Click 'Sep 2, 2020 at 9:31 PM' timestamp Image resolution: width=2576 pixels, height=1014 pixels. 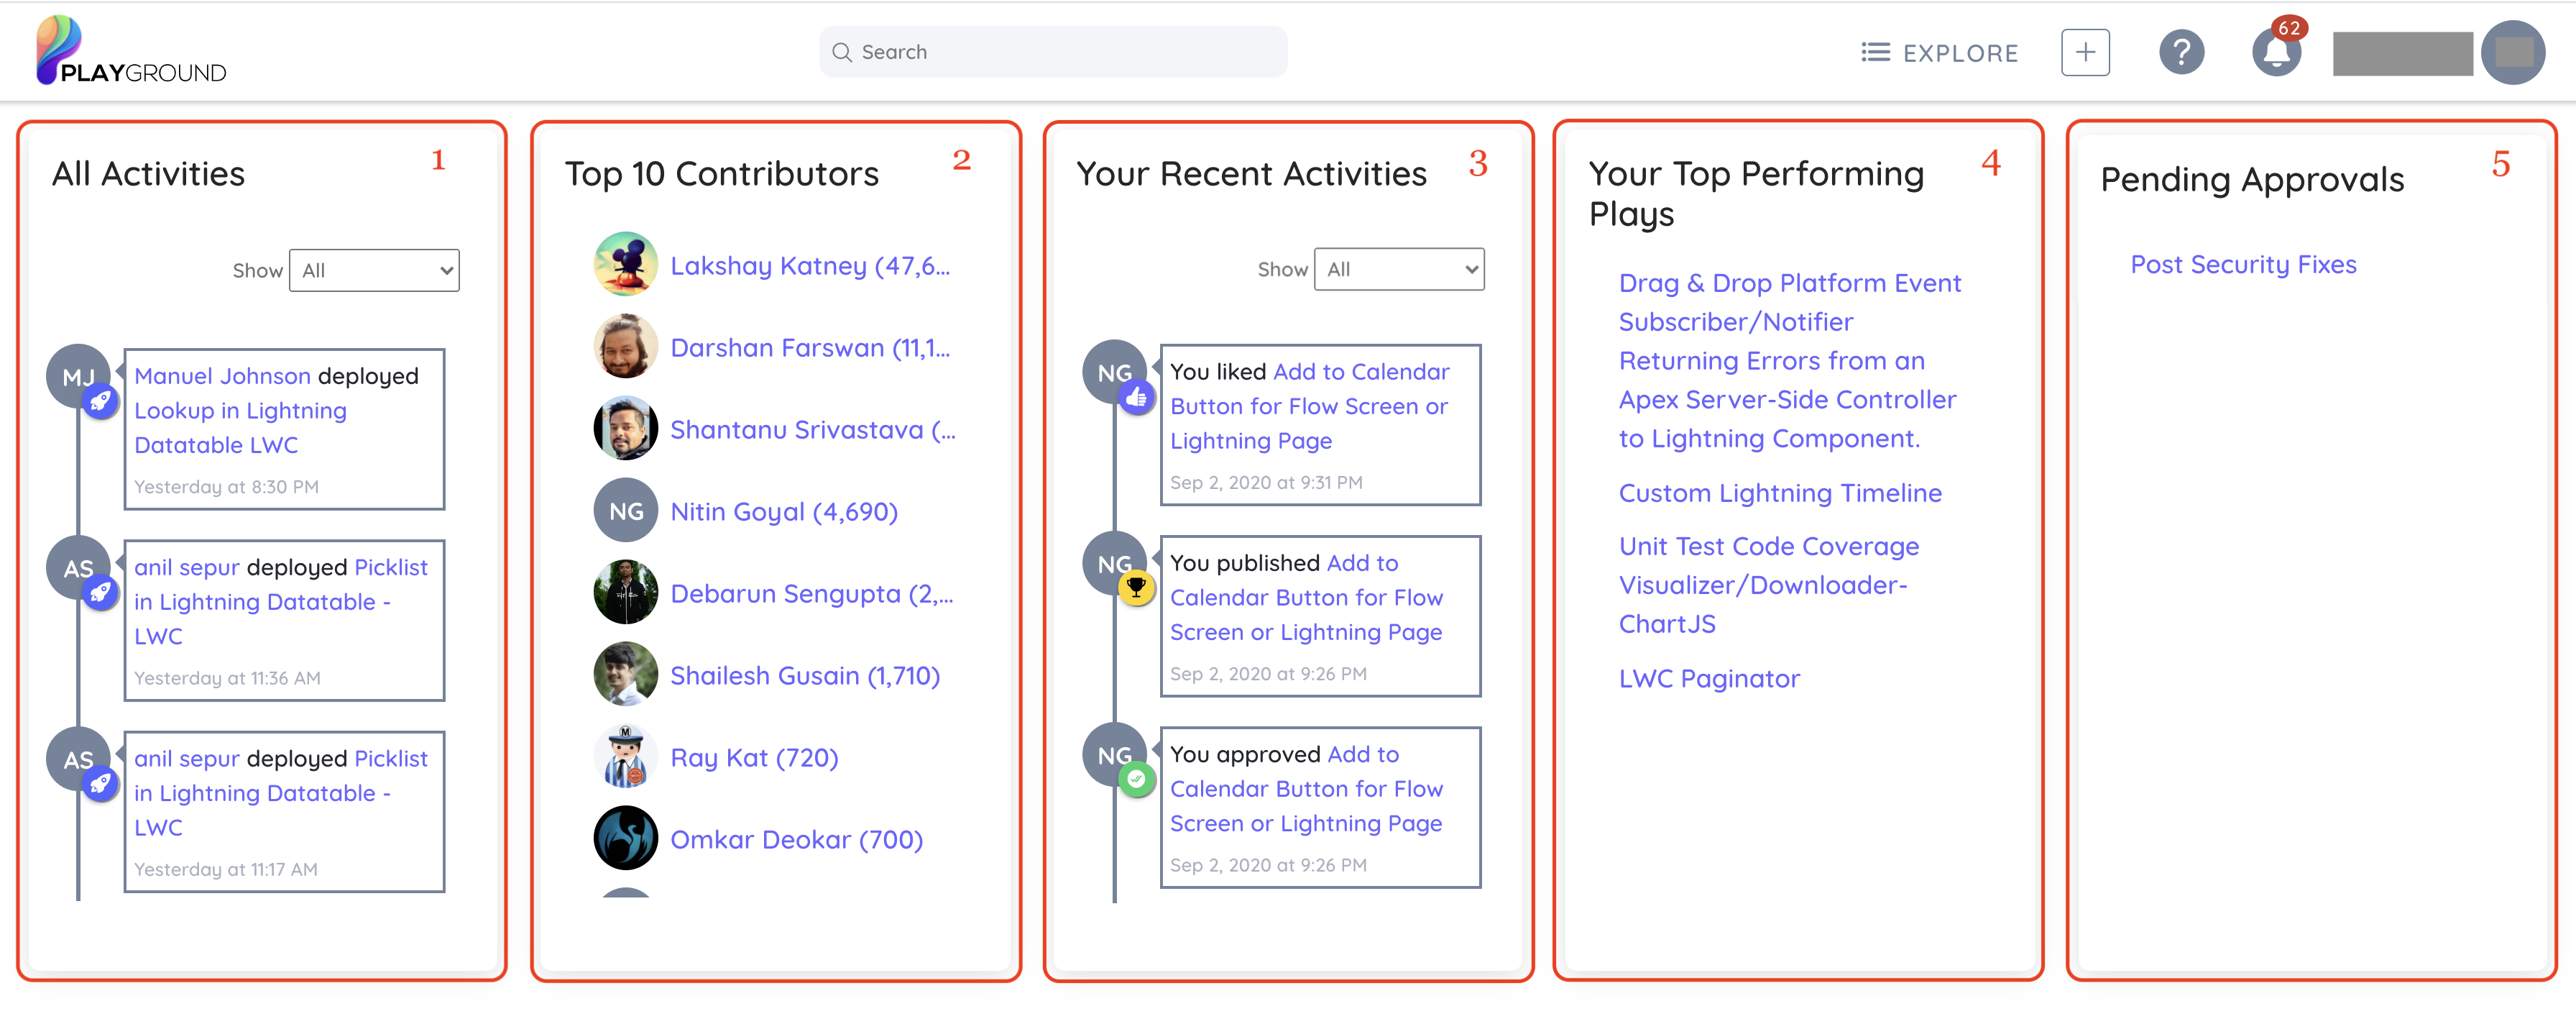[x=1266, y=483]
